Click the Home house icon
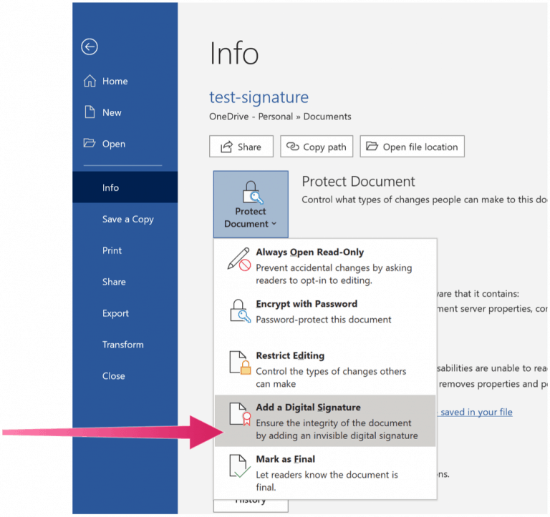 point(90,81)
